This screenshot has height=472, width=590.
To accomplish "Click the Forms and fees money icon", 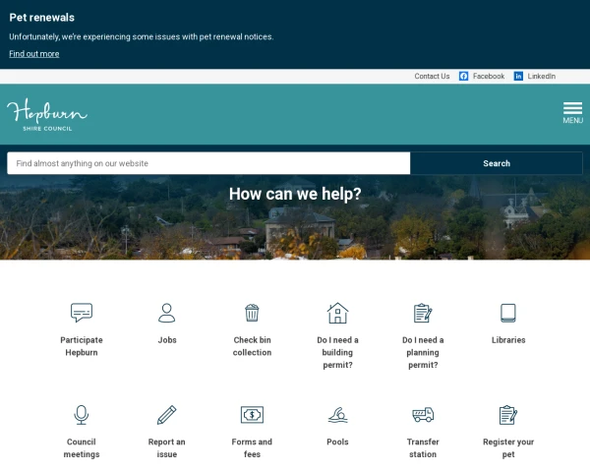I will pos(252,415).
